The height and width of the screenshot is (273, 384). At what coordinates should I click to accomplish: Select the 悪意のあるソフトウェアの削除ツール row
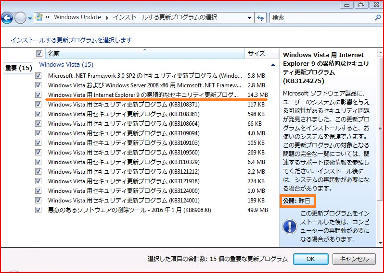156,210
